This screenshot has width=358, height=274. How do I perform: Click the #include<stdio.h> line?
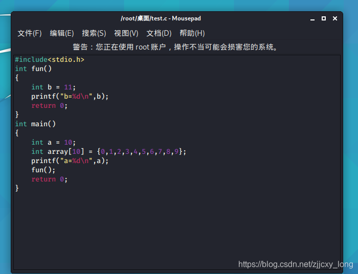[50, 60]
